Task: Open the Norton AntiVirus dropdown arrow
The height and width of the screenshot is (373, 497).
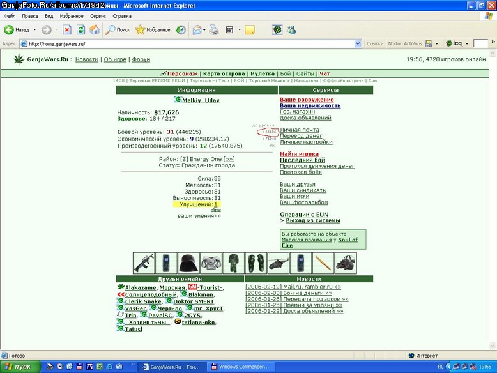Action: point(437,43)
